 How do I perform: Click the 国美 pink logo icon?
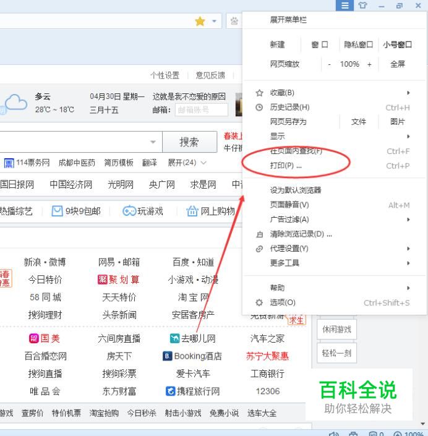34,338
